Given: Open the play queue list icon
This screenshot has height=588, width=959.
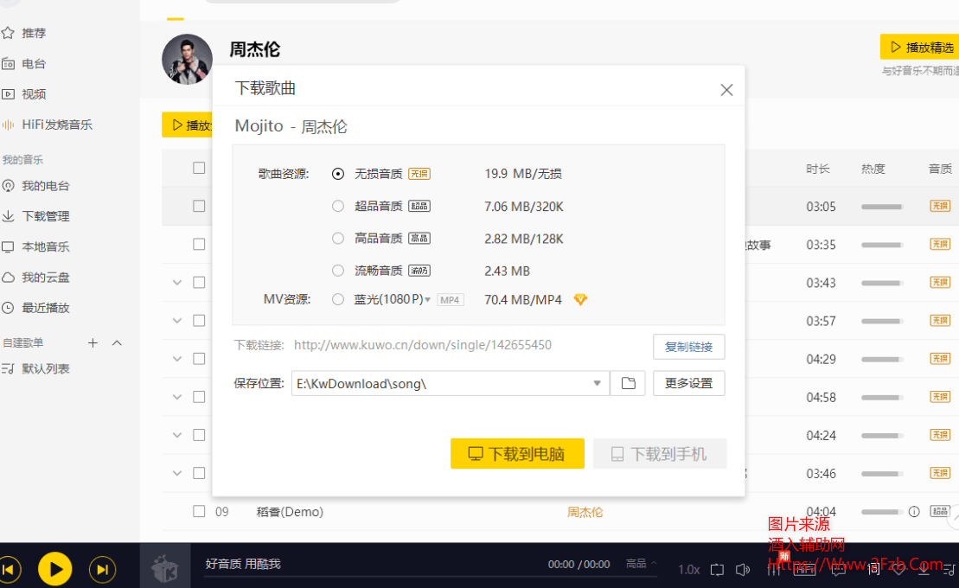Looking at the screenshot, I should 949,570.
